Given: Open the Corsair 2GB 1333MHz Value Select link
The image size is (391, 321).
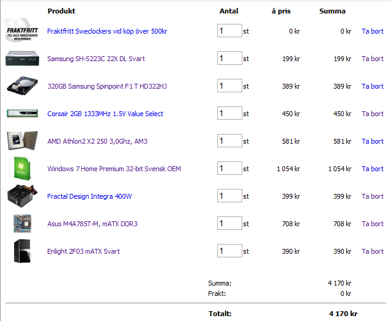Looking at the screenshot, I should [105, 114].
